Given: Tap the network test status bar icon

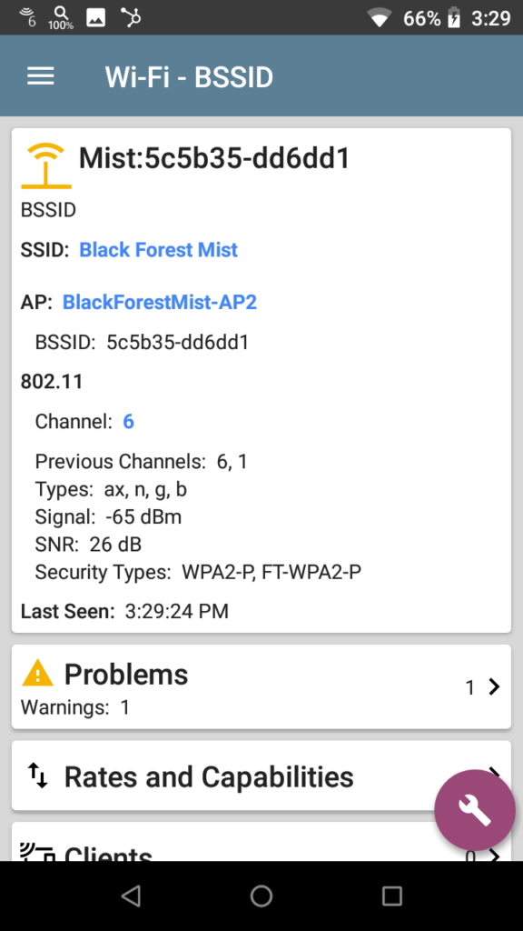Looking at the screenshot, I should 131,17.
